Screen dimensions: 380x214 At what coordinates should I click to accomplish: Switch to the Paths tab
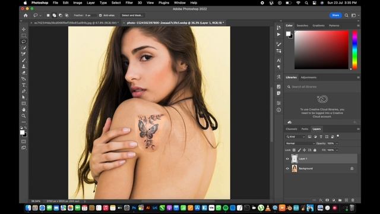305,129
